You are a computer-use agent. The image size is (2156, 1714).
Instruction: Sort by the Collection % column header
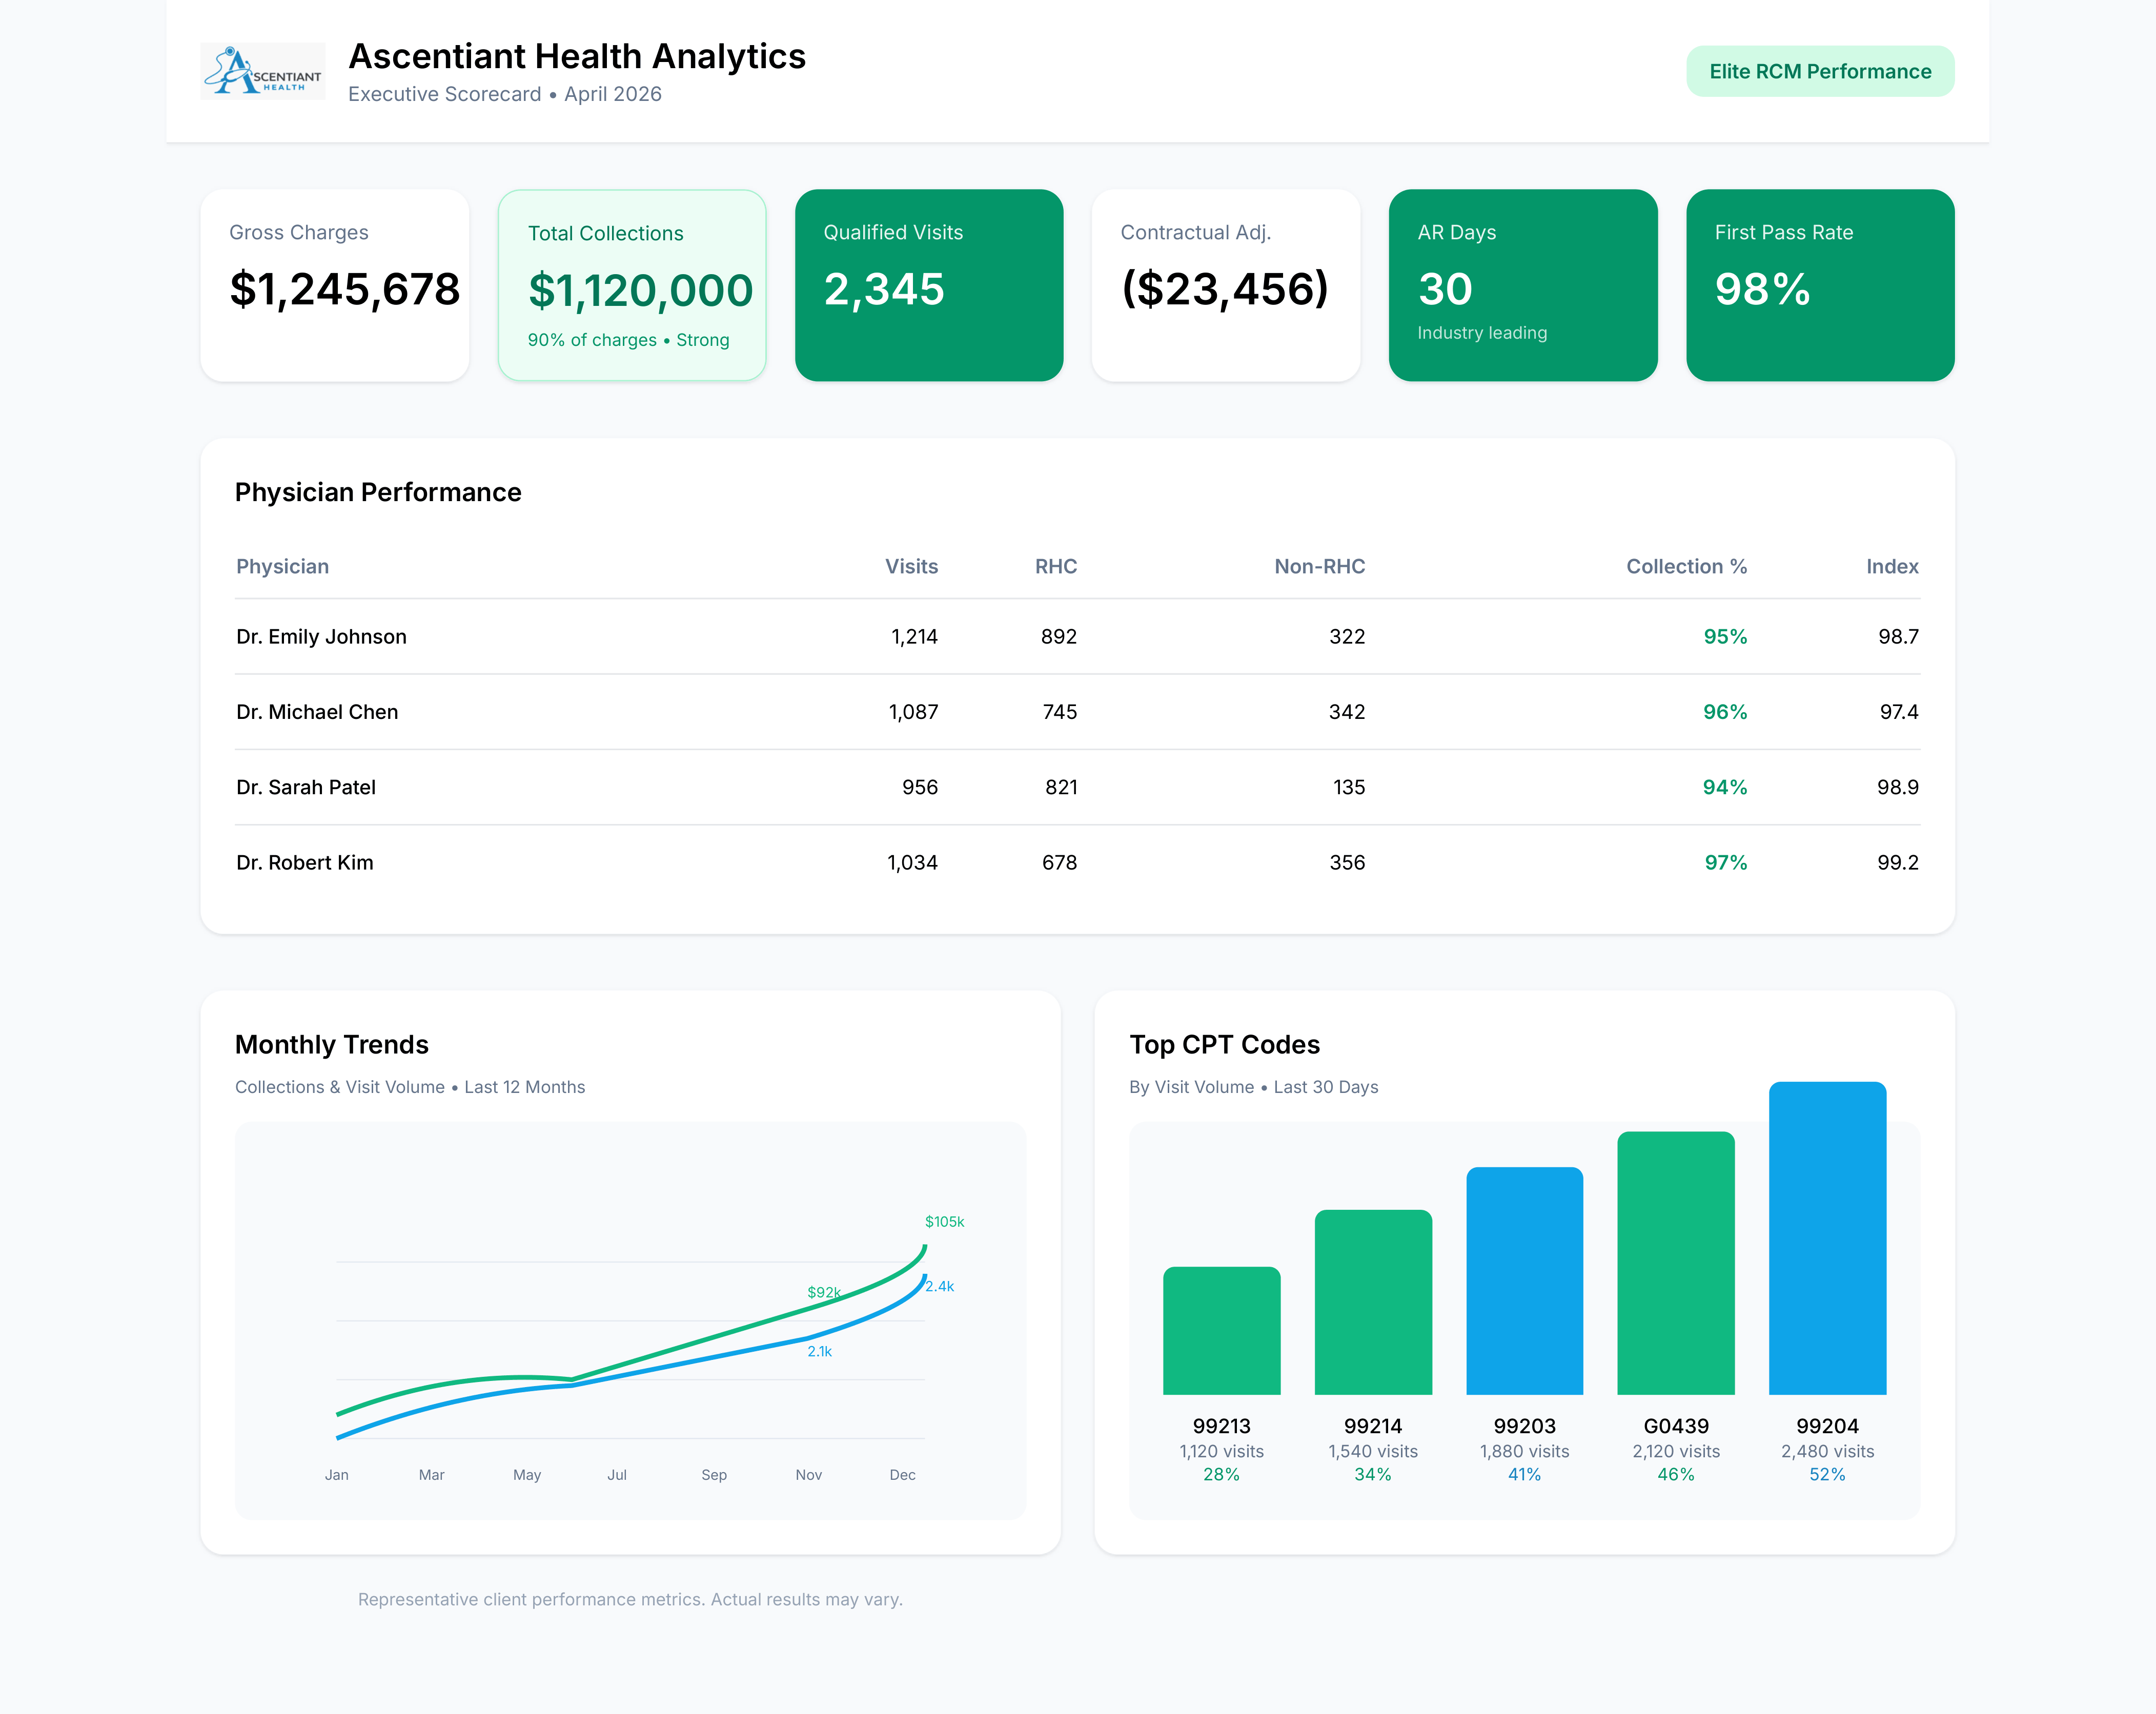[1686, 566]
